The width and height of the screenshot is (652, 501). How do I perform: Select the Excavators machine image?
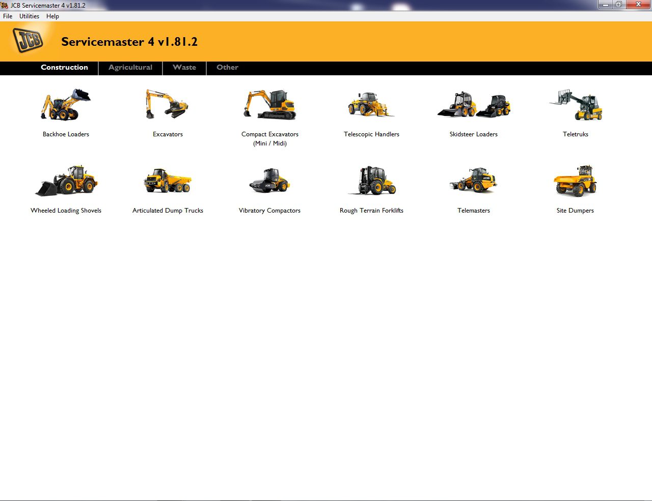(x=168, y=104)
